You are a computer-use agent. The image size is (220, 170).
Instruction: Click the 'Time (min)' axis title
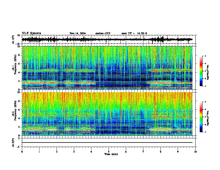pos(111,154)
